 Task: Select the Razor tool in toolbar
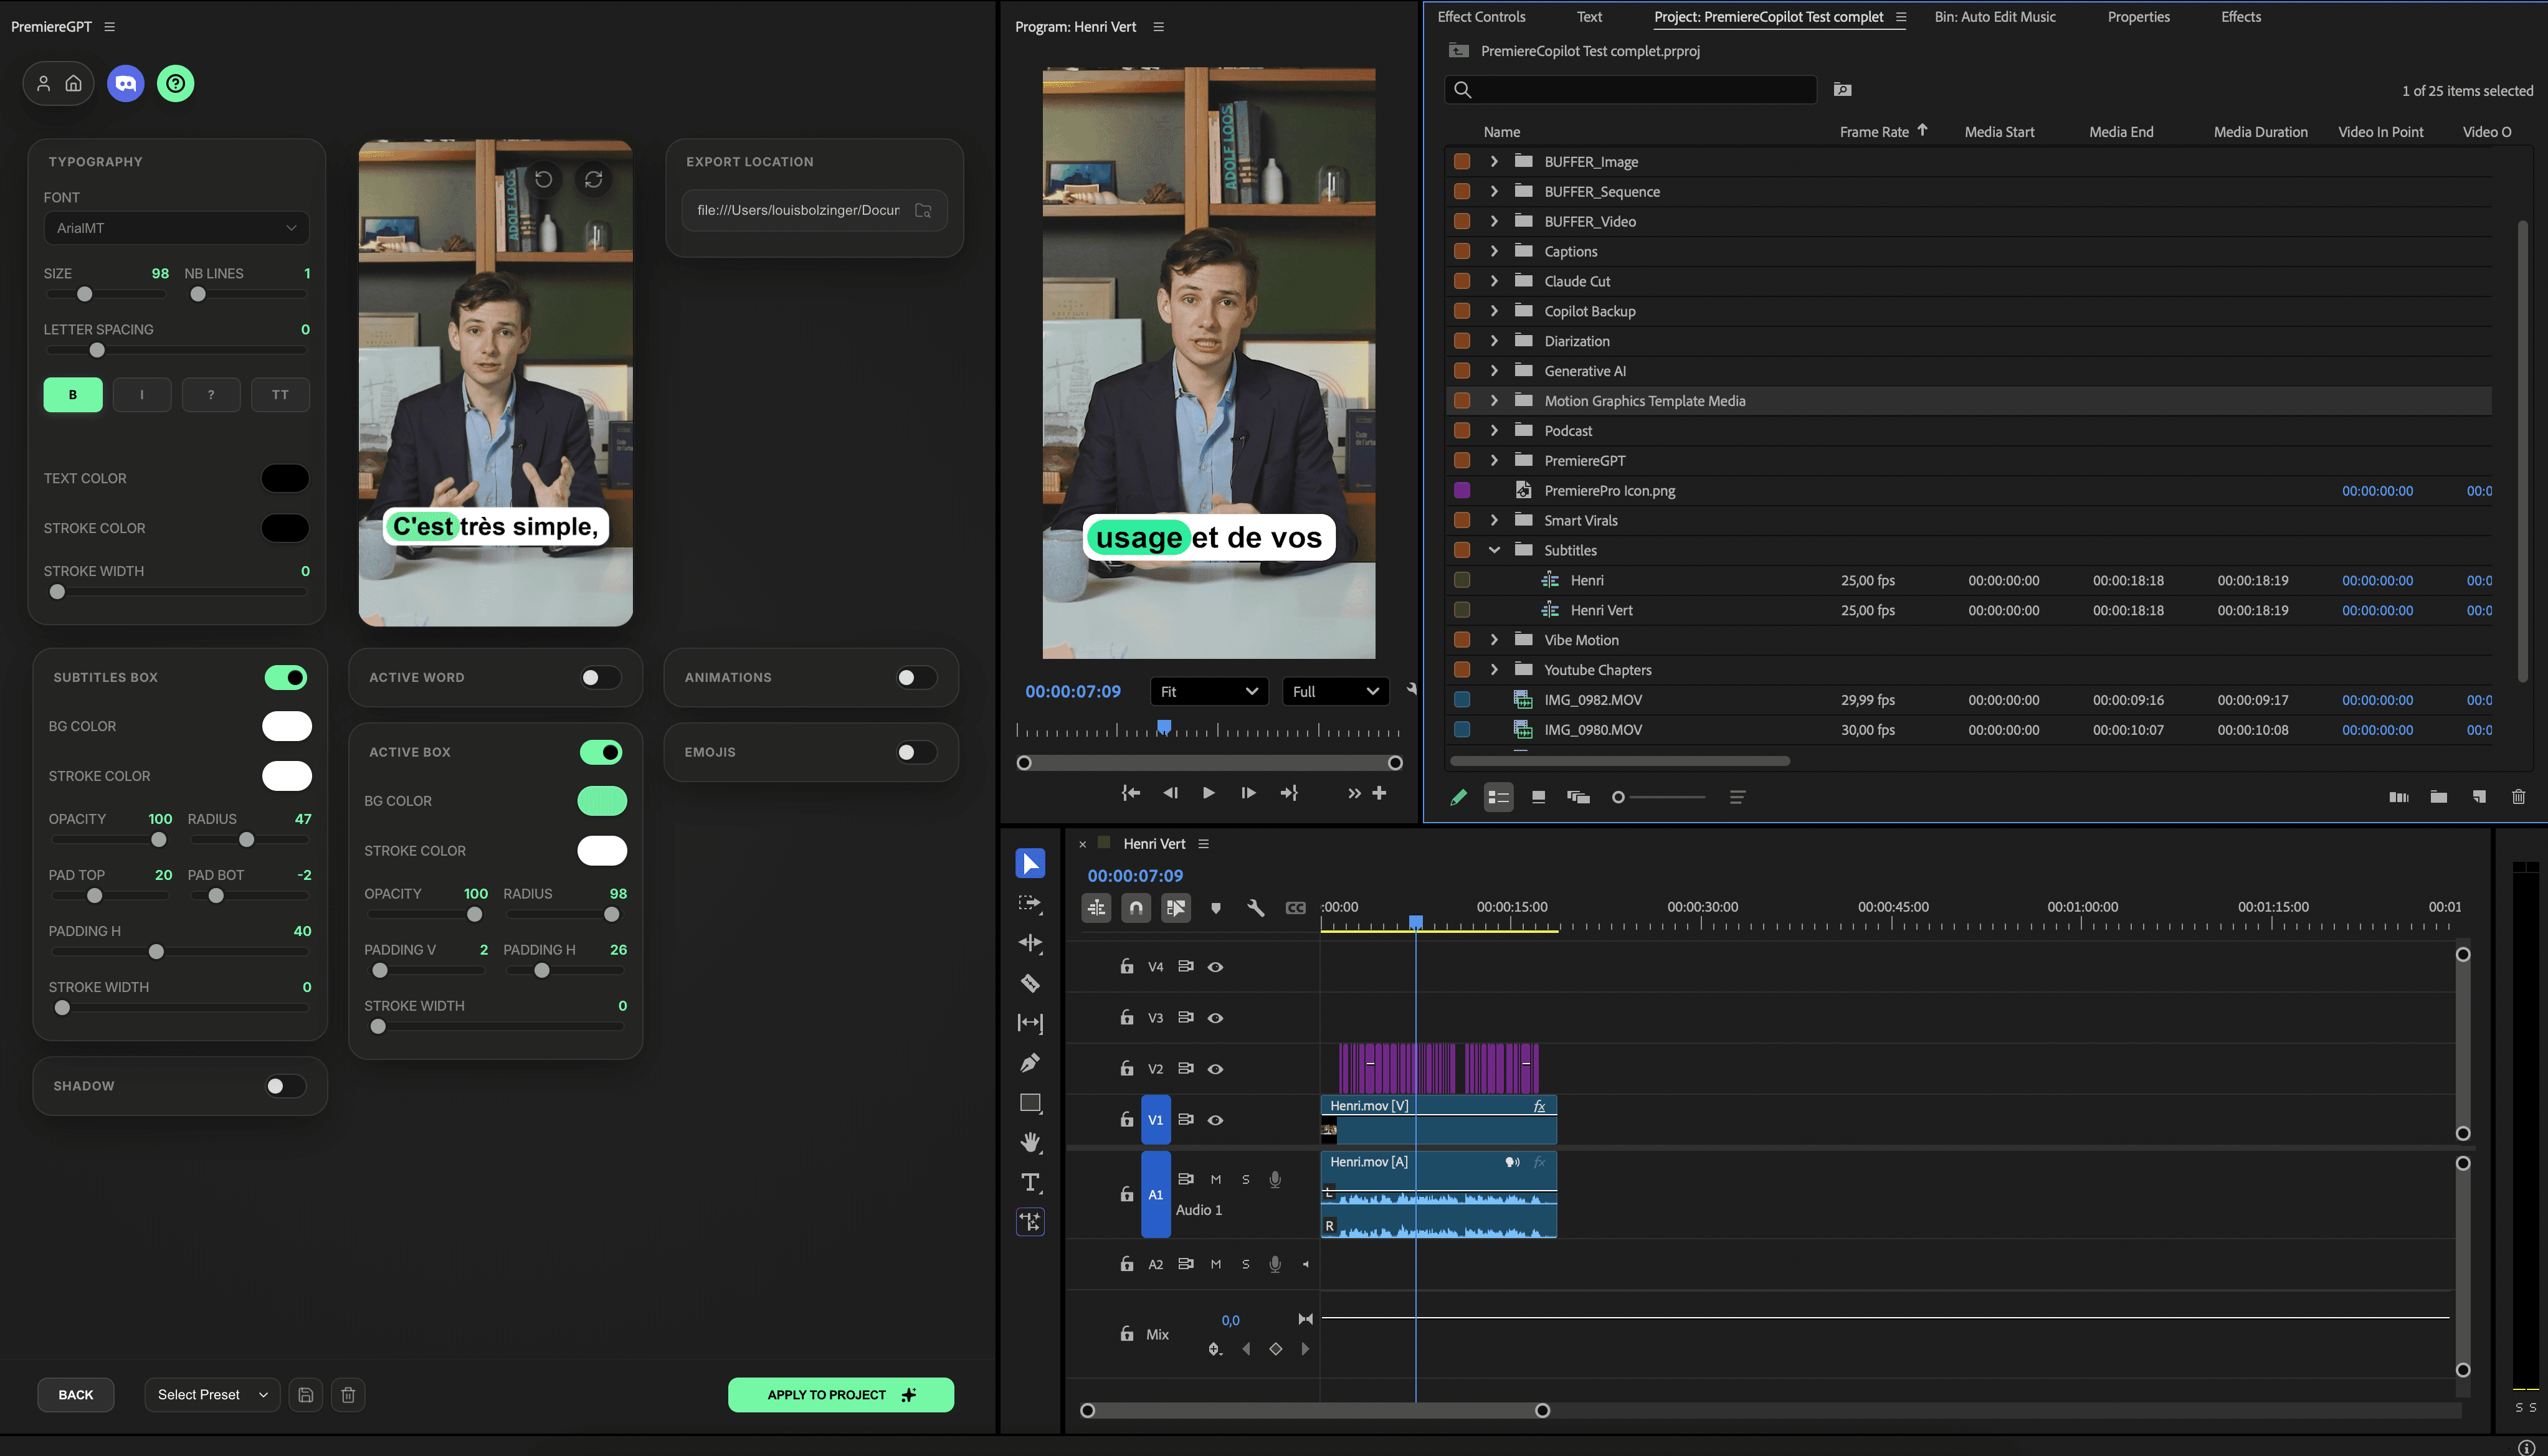coord(1029,983)
